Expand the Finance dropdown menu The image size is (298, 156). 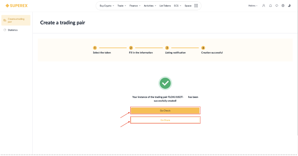pyautogui.click(x=135, y=6)
